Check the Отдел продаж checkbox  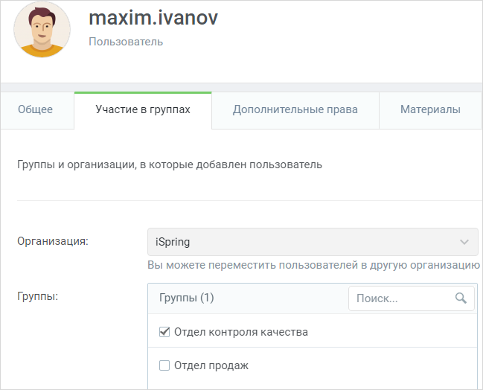164,365
